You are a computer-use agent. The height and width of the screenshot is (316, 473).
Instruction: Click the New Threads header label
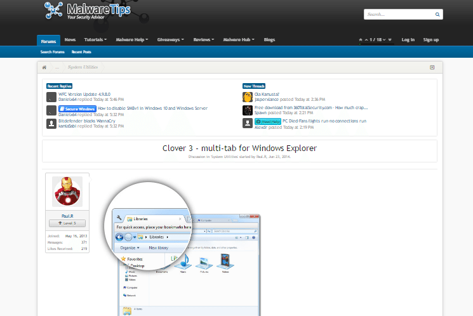[x=254, y=86]
